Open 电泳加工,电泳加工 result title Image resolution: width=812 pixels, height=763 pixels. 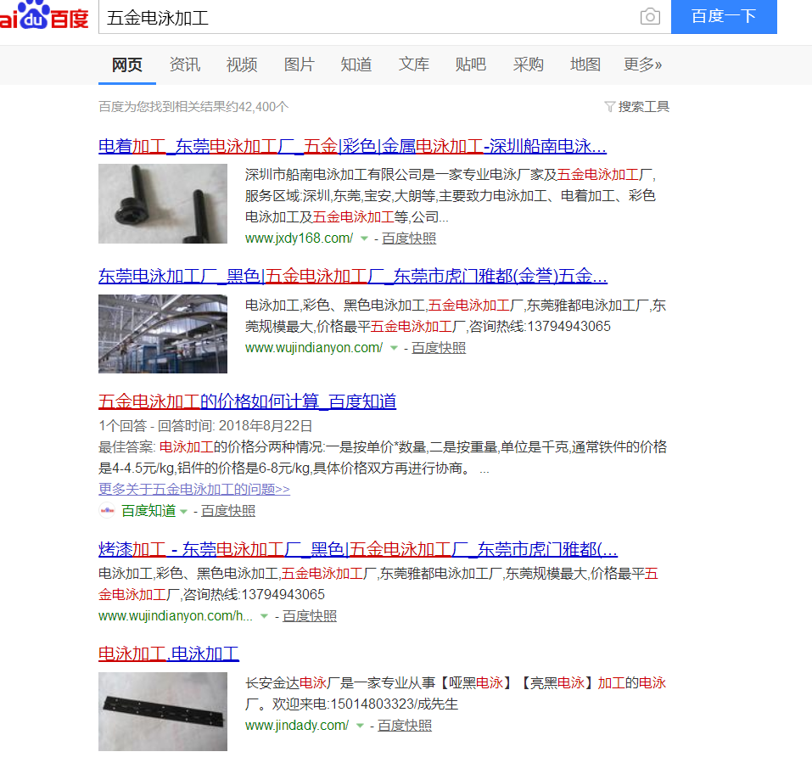click(169, 654)
